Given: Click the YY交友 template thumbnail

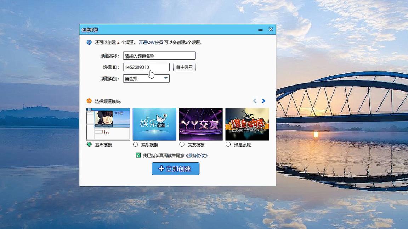Looking at the screenshot, I should tap(200, 124).
